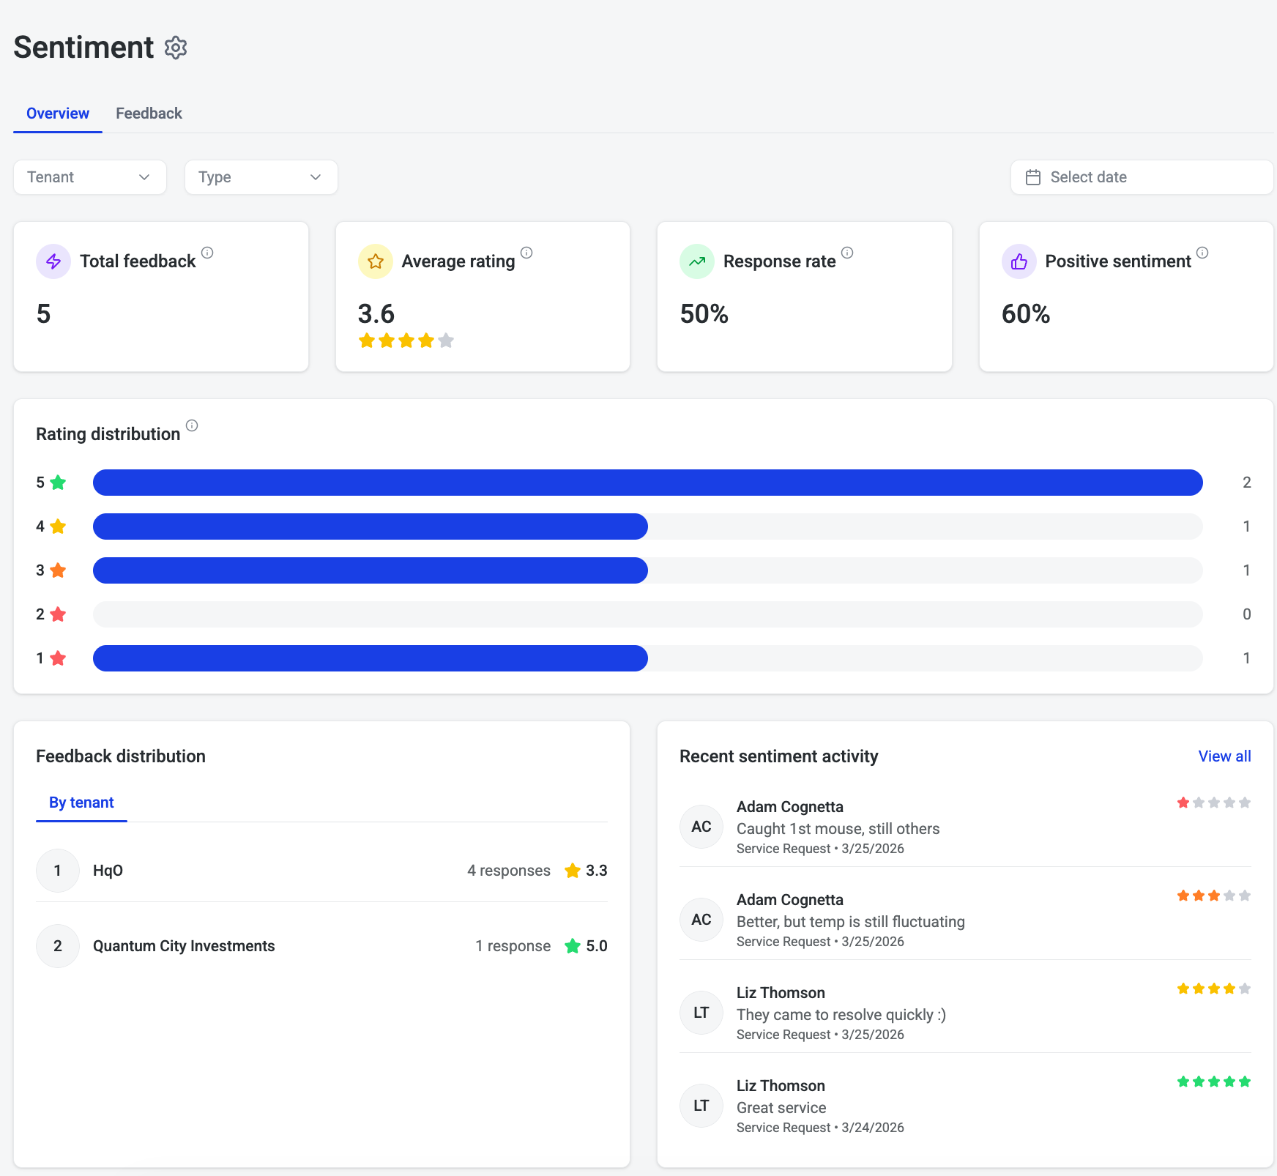Open the Type filter dropdown

pyautogui.click(x=261, y=177)
